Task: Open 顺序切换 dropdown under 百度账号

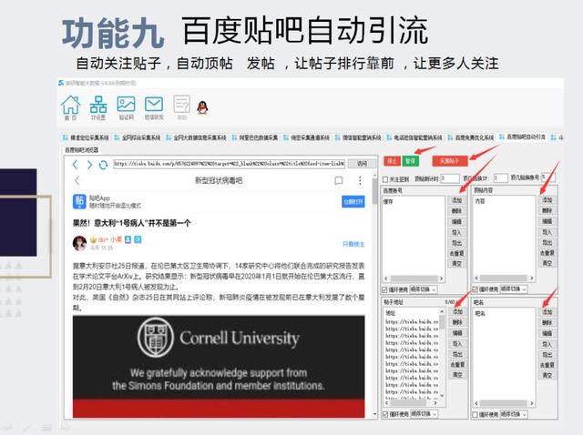Action: pos(423,289)
